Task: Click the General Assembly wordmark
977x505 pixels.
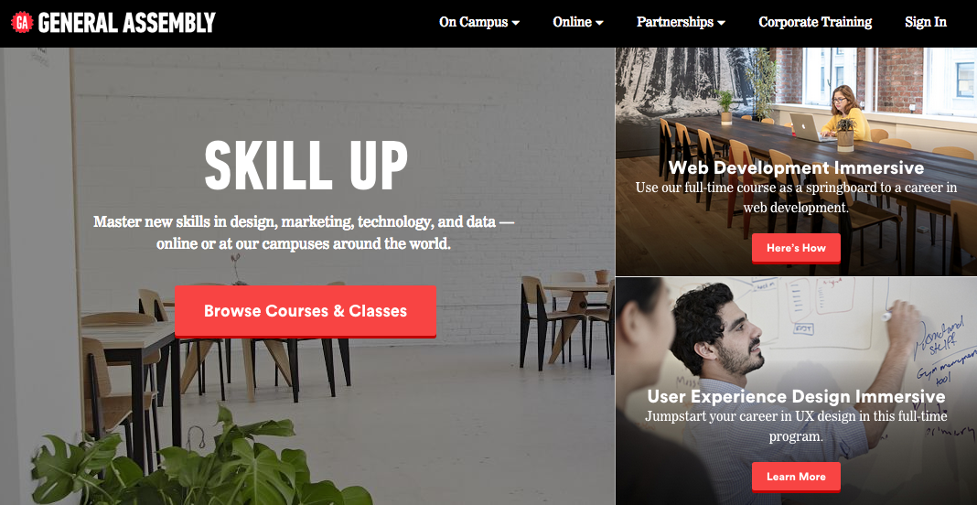Action: (x=126, y=23)
